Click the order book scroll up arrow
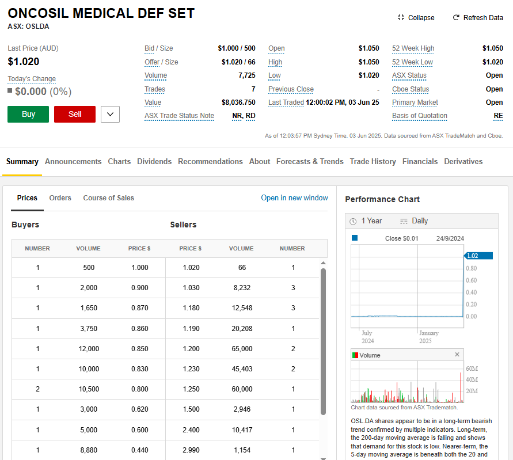513x460 pixels. 323,263
